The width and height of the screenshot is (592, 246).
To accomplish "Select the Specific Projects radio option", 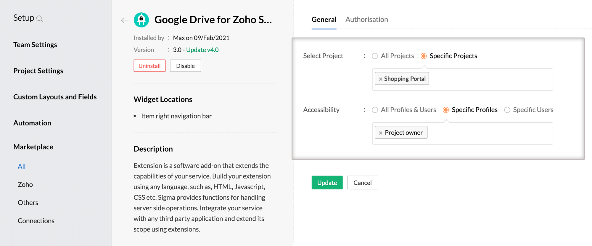I will click(x=424, y=56).
